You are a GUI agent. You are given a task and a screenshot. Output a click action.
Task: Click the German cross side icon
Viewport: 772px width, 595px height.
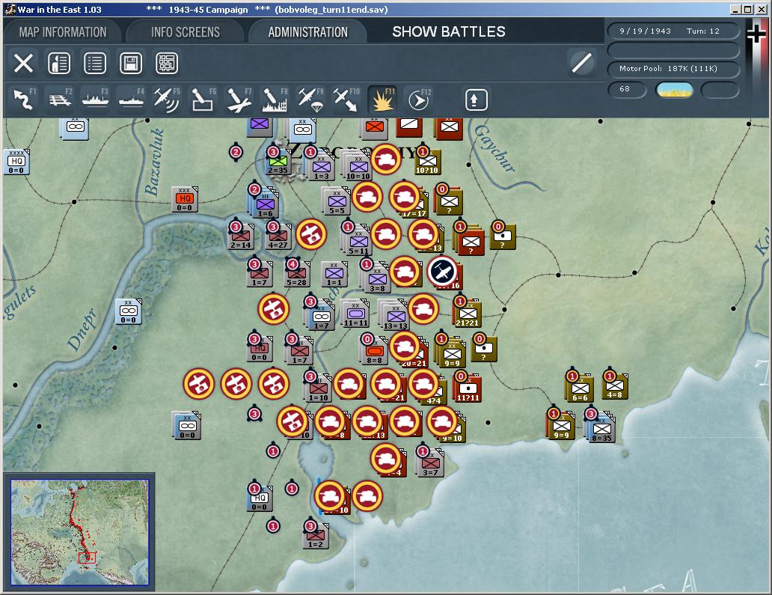pyautogui.click(x=756, y=34)
